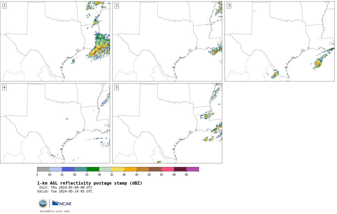Screen dimensions: 337x214
Task: Click the colorbar tick label 30
Action: coord(99,175)
